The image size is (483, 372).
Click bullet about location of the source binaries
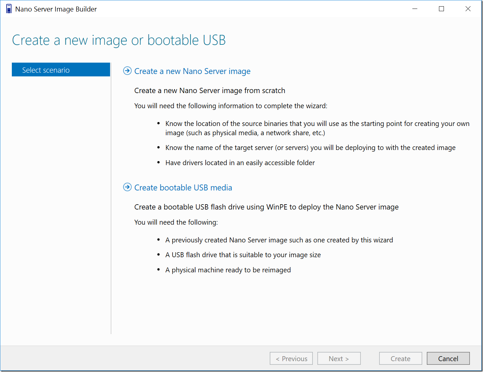click(317, 128)
